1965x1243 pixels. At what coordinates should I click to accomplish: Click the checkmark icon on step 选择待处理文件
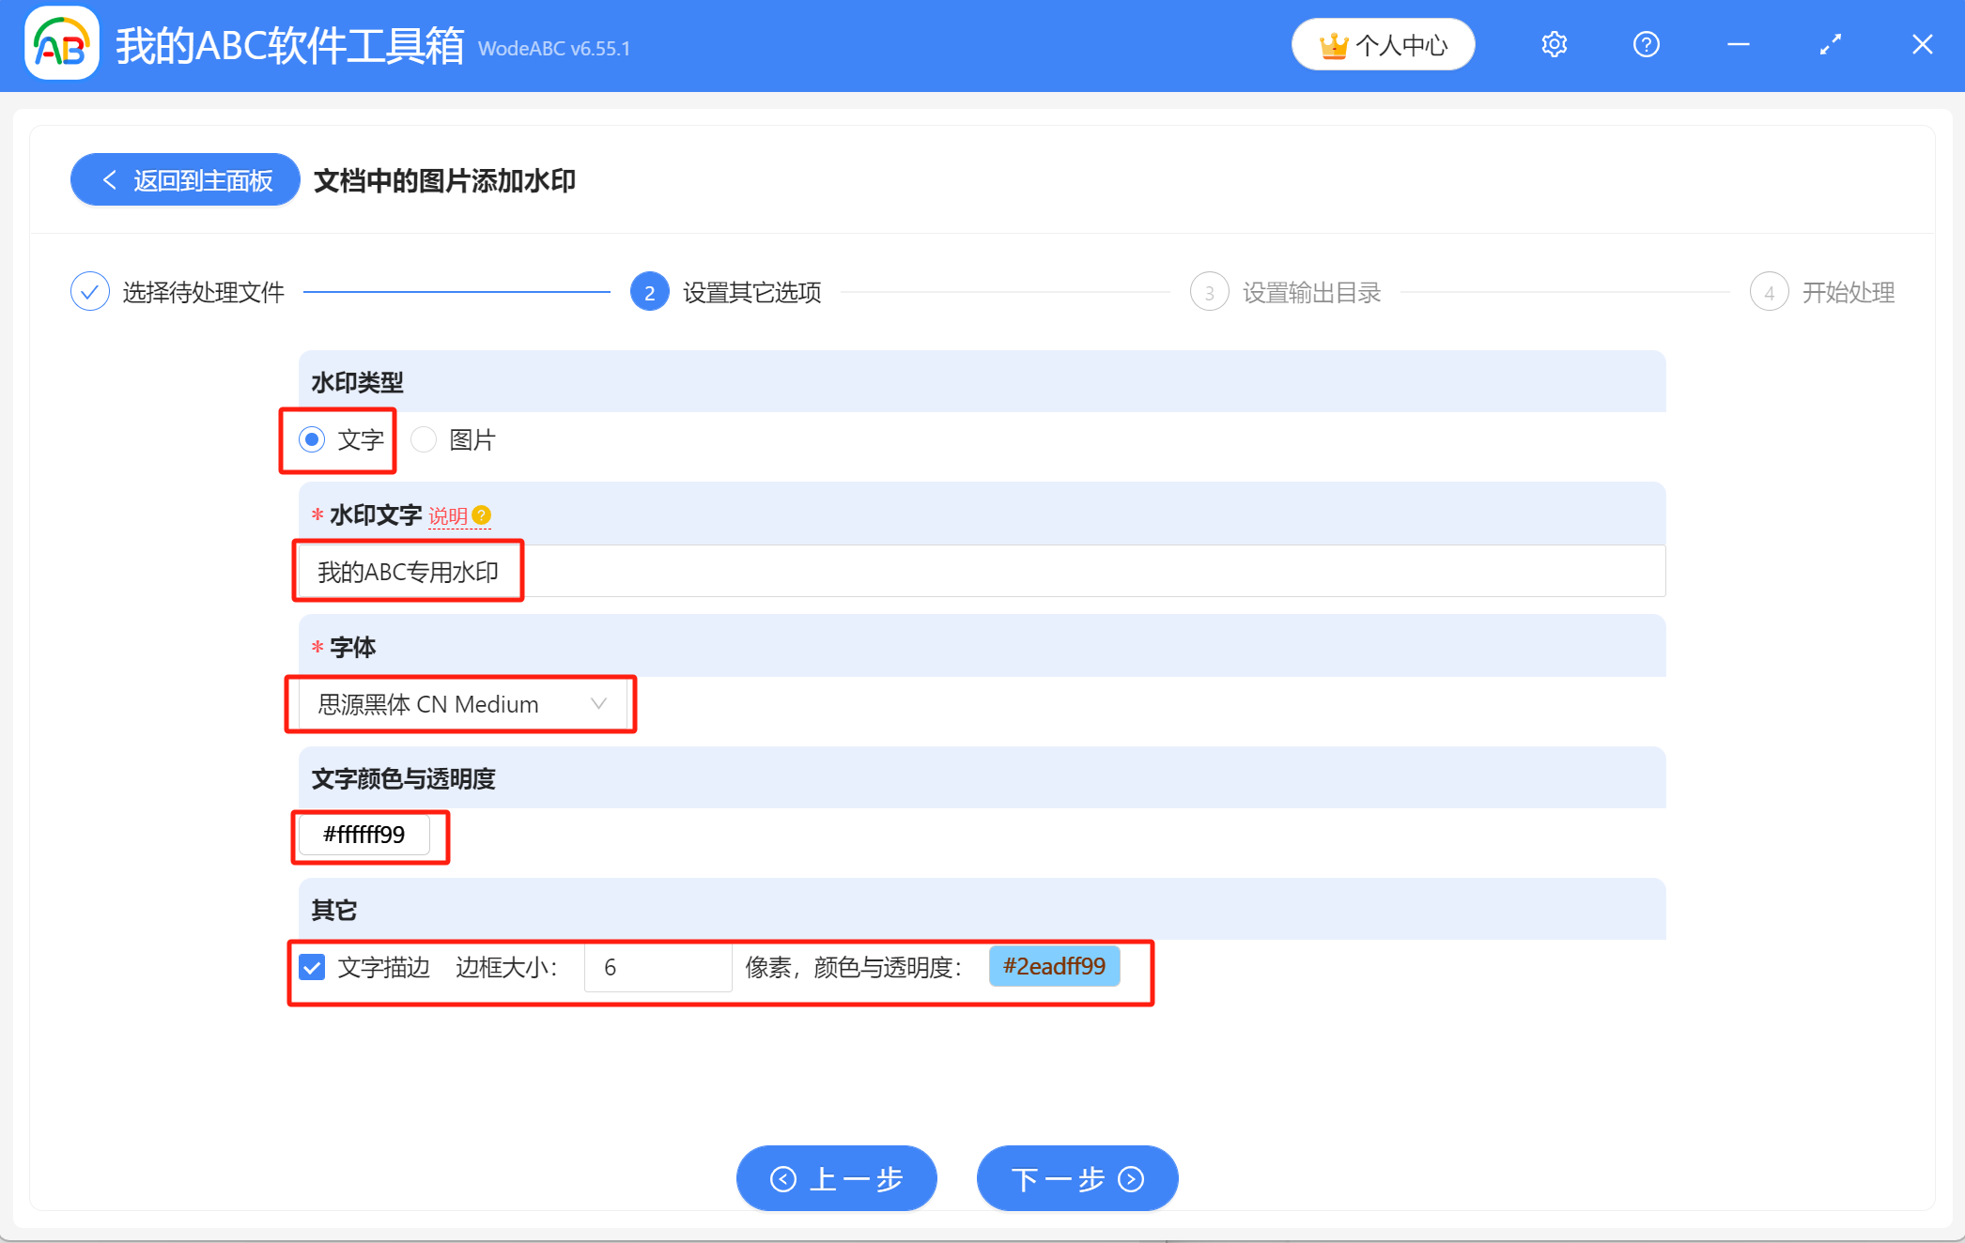[89, 291]
